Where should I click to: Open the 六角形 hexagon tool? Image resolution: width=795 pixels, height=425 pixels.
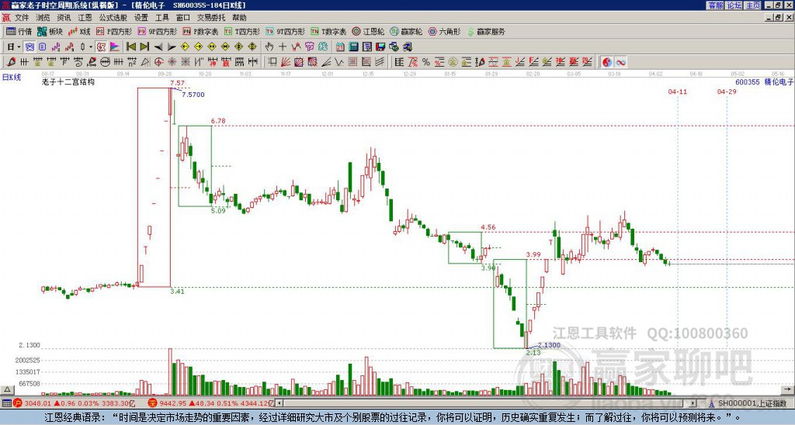[x=444, y=31]
